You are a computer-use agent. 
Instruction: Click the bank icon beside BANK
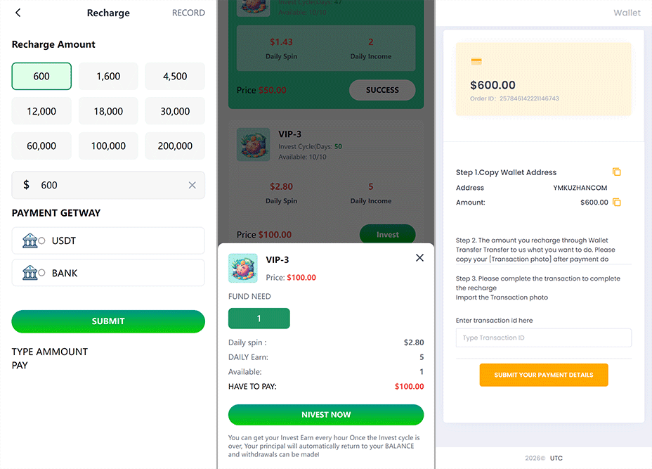pos(30,273)
